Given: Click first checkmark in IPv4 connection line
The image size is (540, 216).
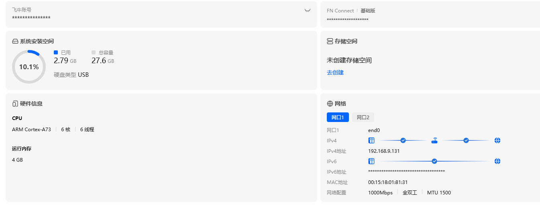Looking at the screenshot, I should pyautogui.click(x=403, y=140).
